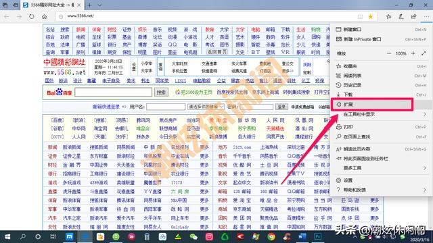Open WeChat from the taskbar
Image resolution: width=433 pixels, height=243 pixels.
(193, 237)
